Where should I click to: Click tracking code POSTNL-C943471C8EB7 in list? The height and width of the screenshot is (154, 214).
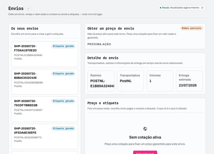tap(28, 110)
